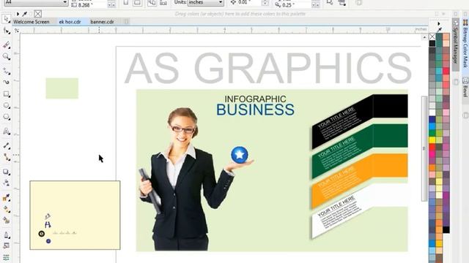Select the Parallel Dimension tool
This screenshot has width=469, height=263.
click(x=6, y=145)
